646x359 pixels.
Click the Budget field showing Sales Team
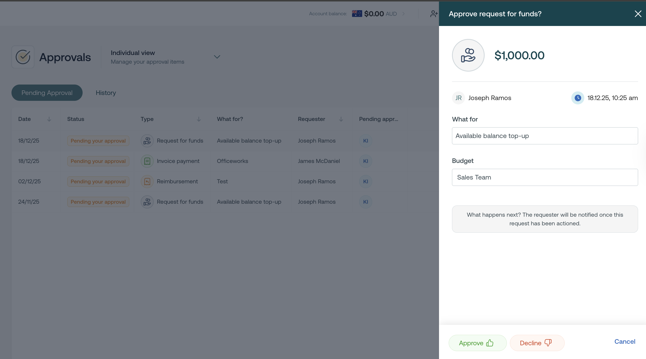point(545,177)
